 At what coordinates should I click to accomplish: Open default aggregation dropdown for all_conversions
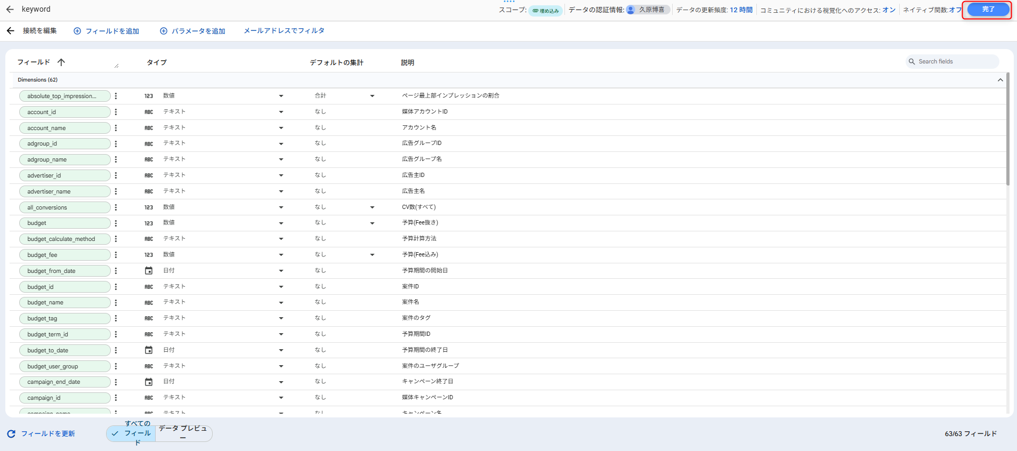tap(372, 207)
